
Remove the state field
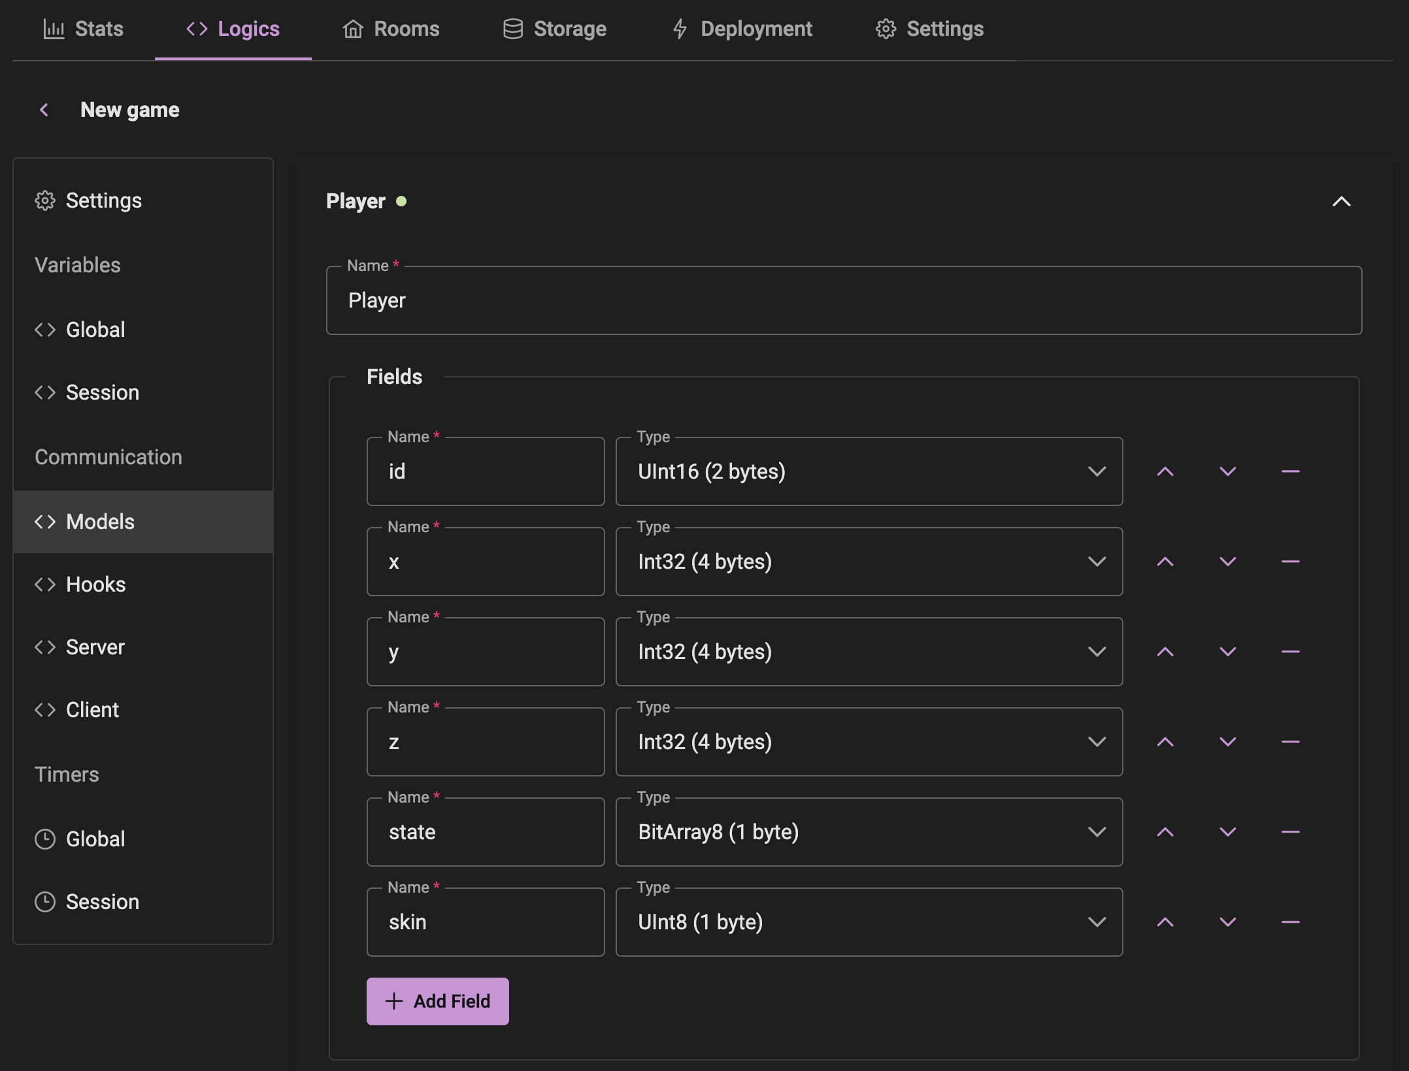click(1291, 831)
